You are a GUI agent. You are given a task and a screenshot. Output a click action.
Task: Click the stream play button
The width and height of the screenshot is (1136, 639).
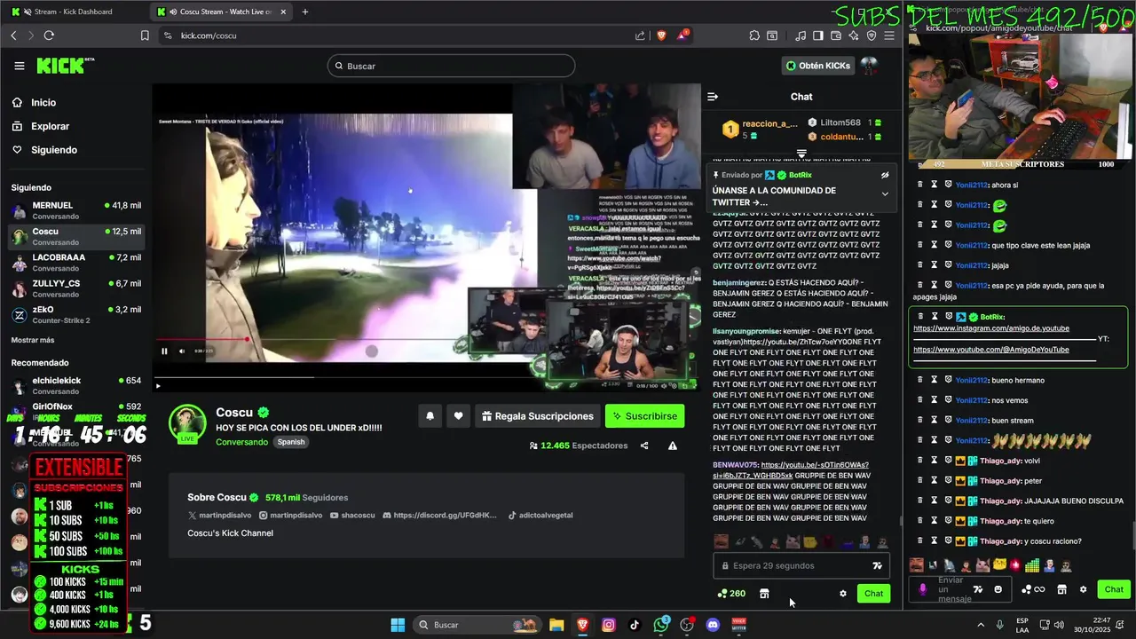coord(158,385)
